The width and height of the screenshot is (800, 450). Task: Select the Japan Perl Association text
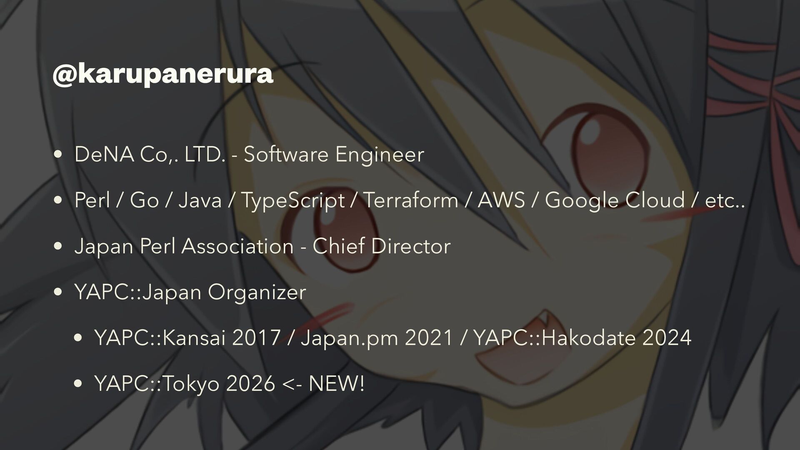(184, 246)
